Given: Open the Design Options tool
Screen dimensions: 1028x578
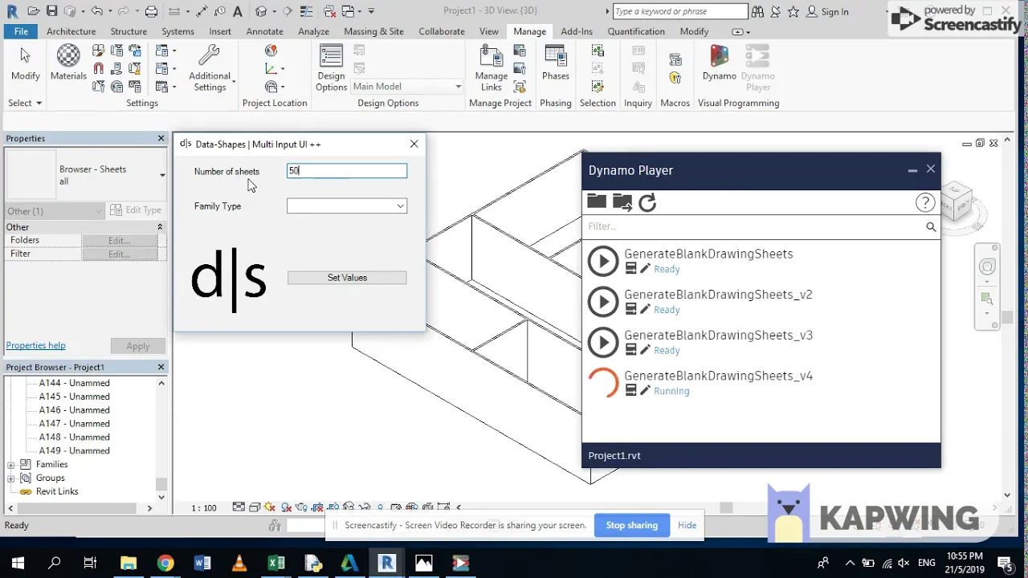Looking at the screenshot, I should 331,67.
